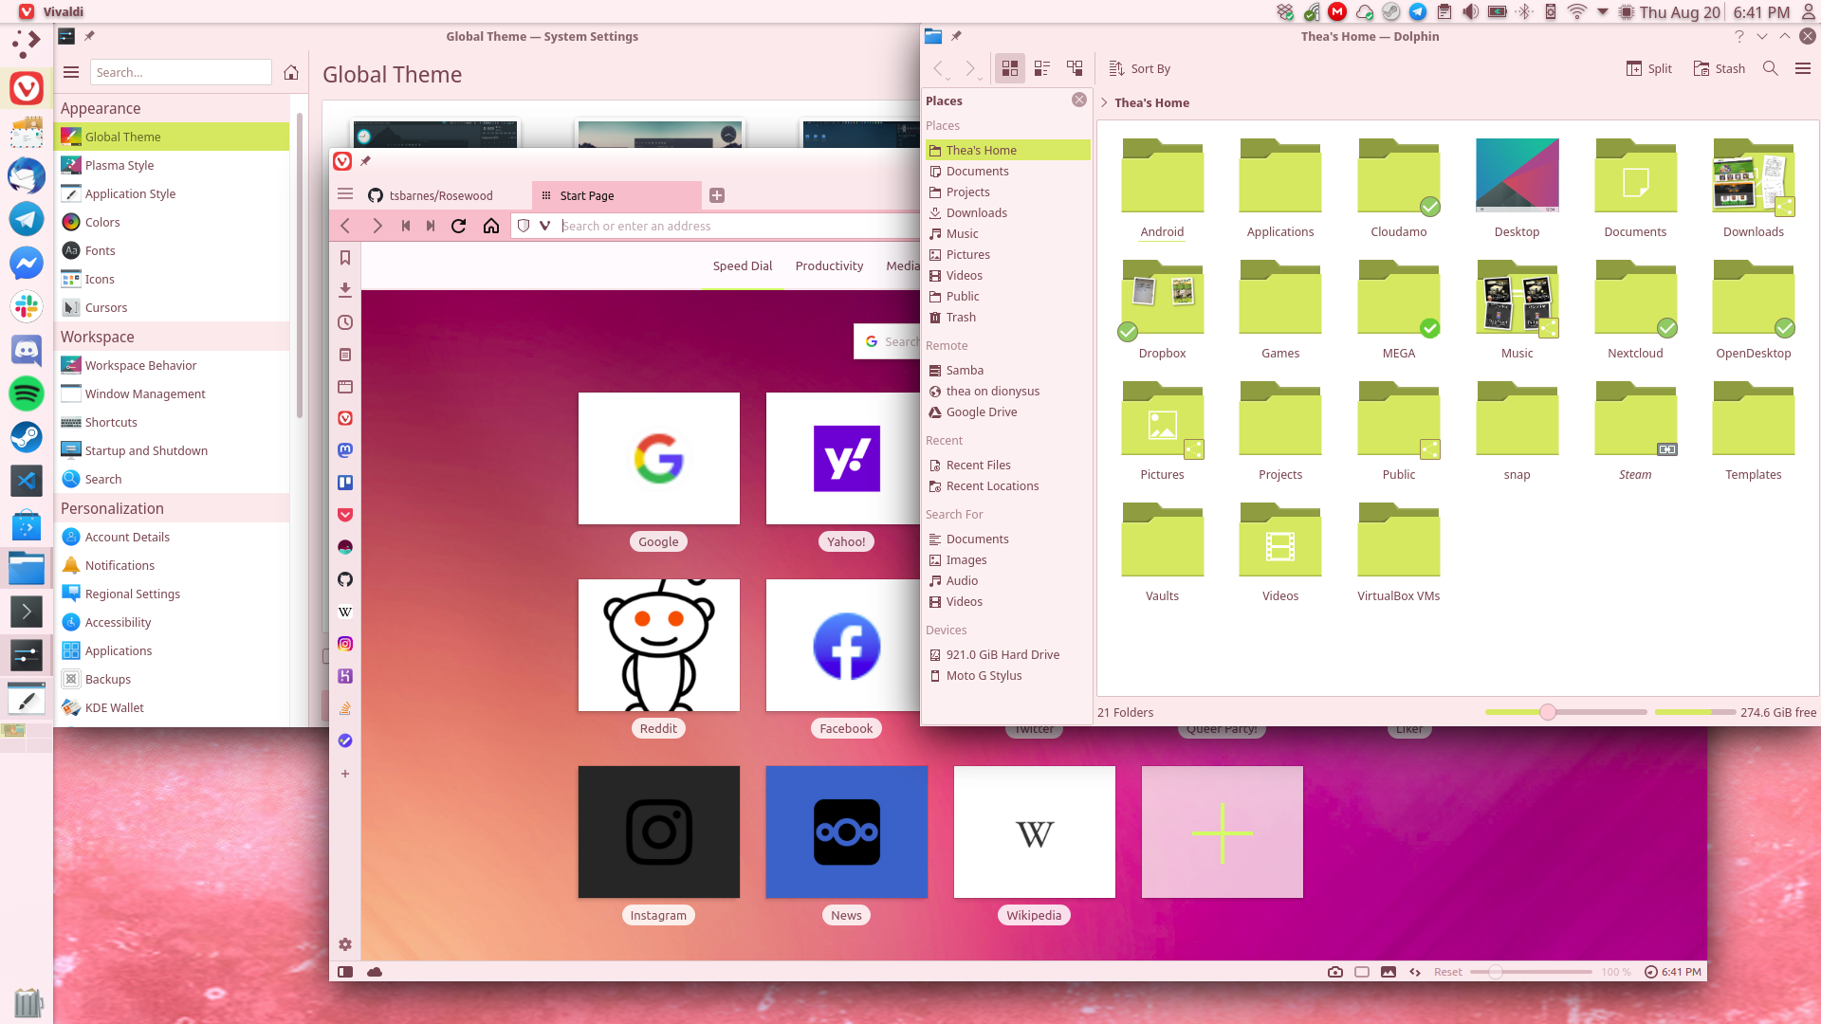Open Dolphin Sort By dropdown

tap(1140, 68)
